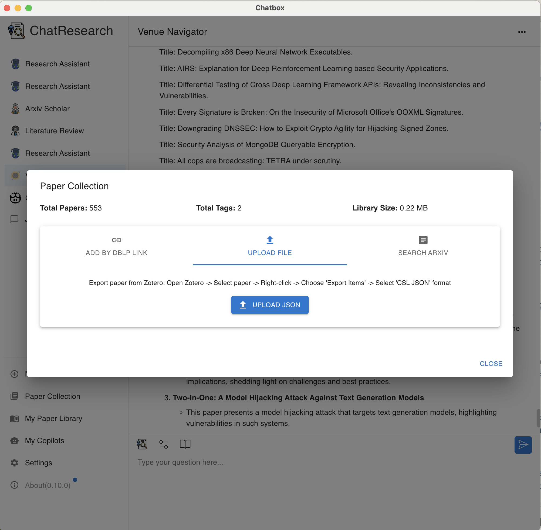Click the SEARCH ARXIV icon

tap(422, 240)
